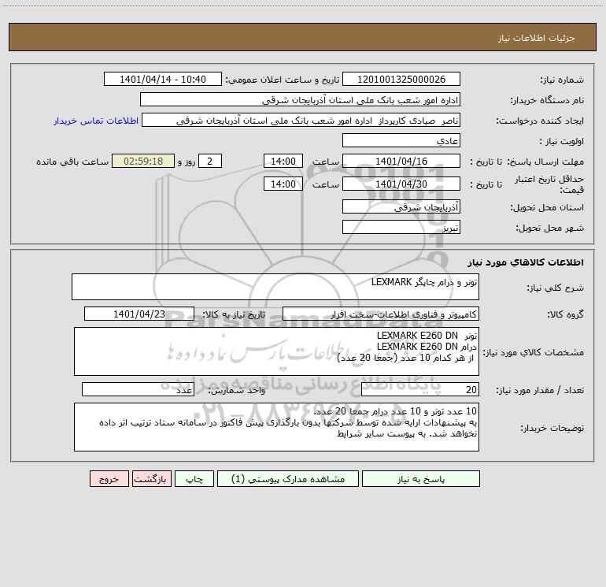This screenshot has height=587, width=606.
Task: Click the response deadline date 1401/04/16
Action: [x=401, y=162]
